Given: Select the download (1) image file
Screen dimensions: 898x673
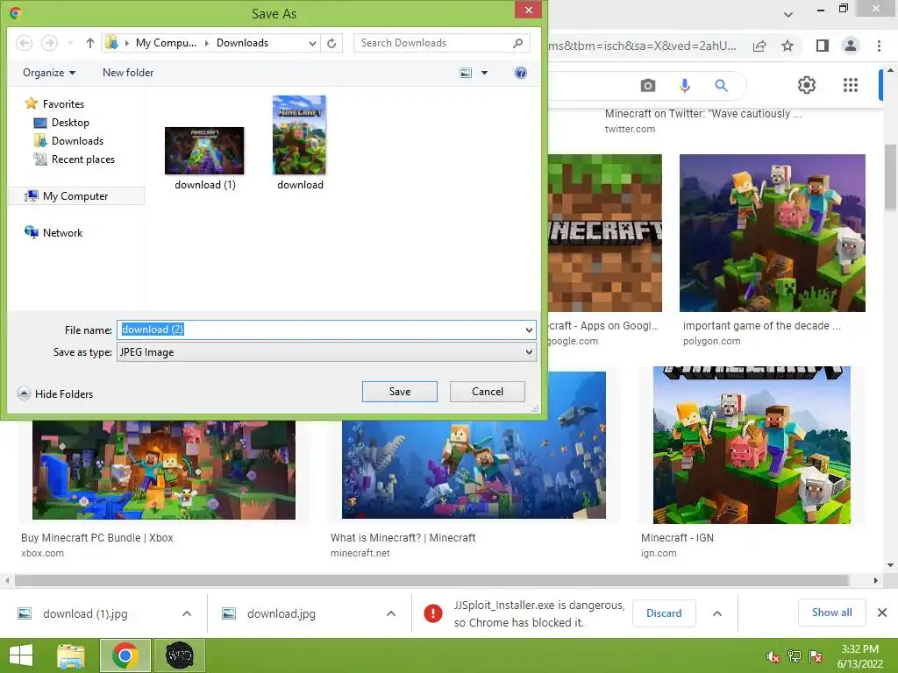Looking at the screenshot, I should 204,158.
